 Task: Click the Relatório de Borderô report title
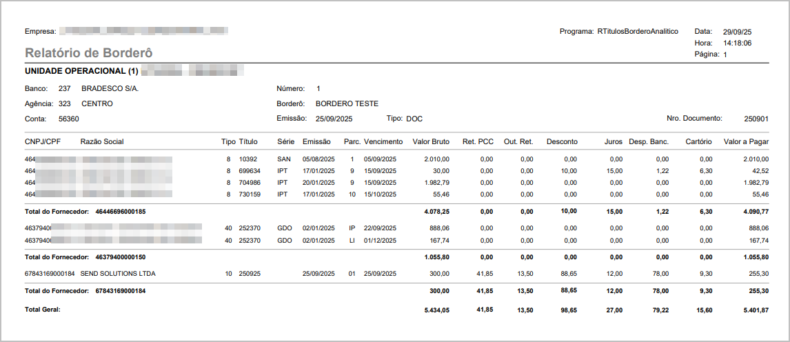tap(89, 53)
